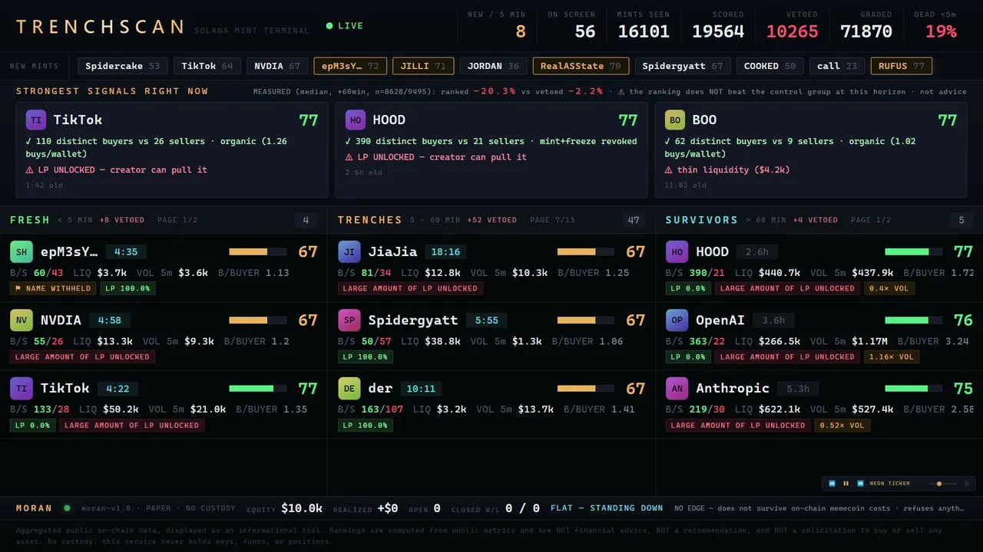Viewport: 983px width, 552px height.
Task: Select Spidercake 53 ticker chip
Action: (123, 66)
